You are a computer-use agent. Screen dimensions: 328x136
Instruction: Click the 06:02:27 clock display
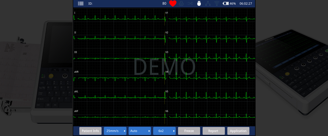[245, 4]
